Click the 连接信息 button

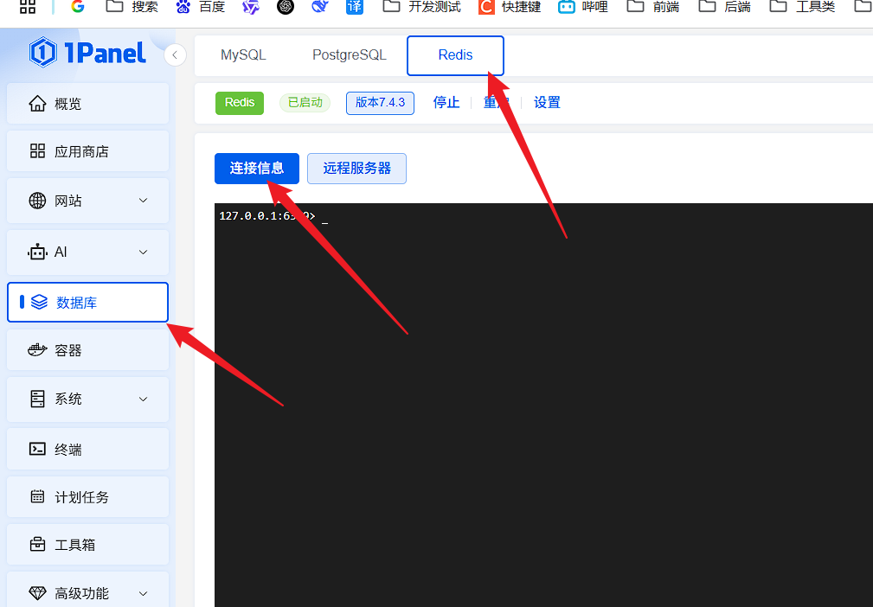coord(256,169)
